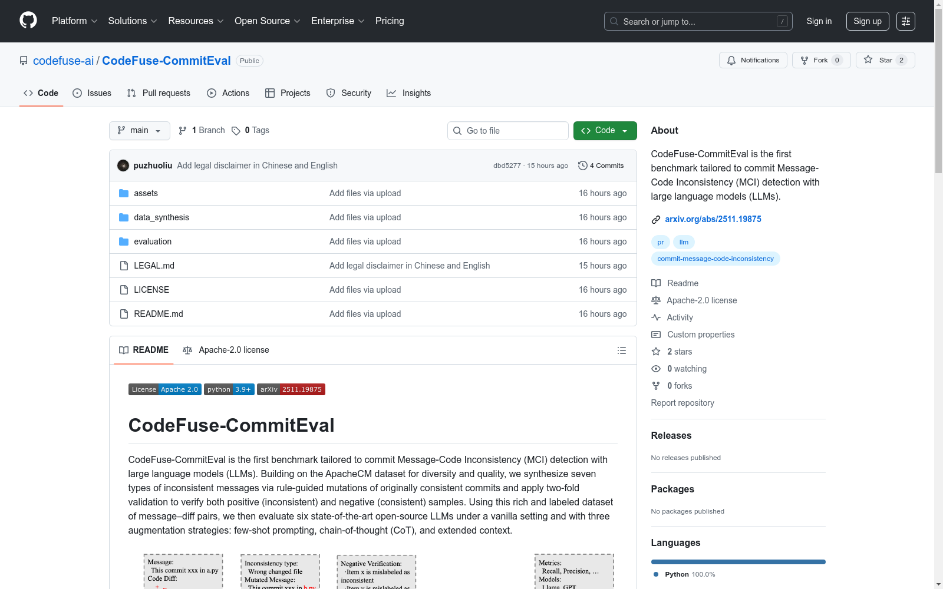This screenshot has height=589, width=943.
Task: Open the README outline list icon
Action: 622,350
